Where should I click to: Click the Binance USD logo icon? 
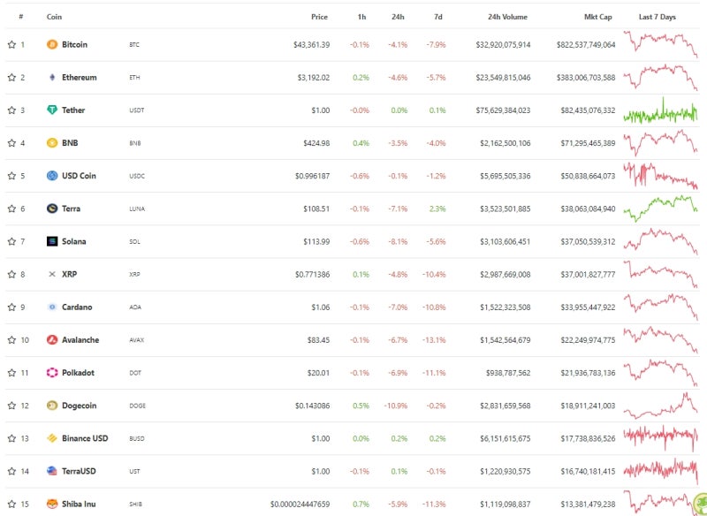(52, 438)
